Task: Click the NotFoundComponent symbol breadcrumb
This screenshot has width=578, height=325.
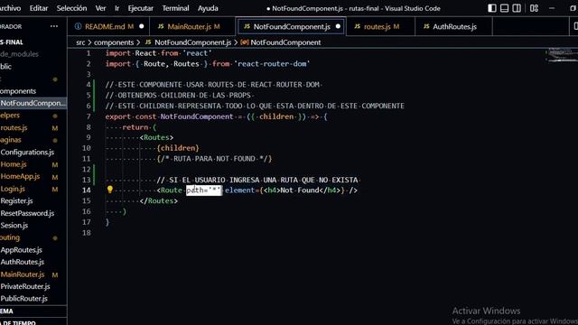Action: coord(285,42)
